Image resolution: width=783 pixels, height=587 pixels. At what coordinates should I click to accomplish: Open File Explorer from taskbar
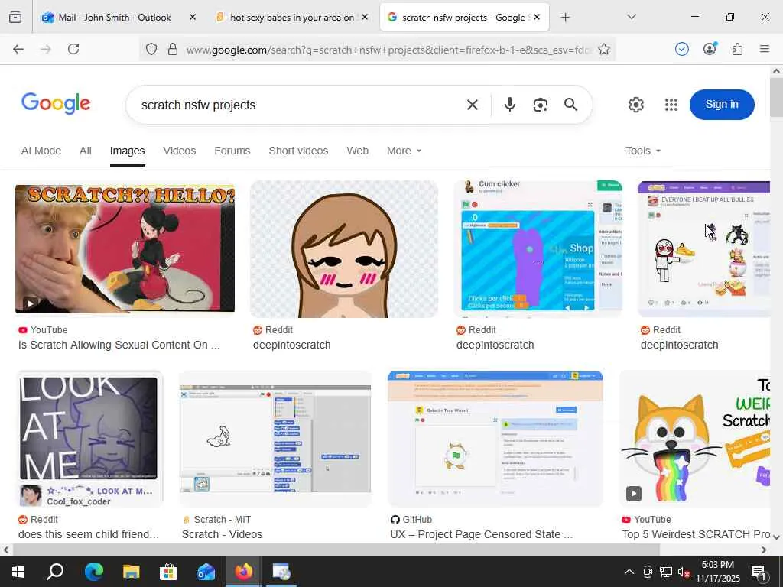pyautogui.click(x=132, y=572)
